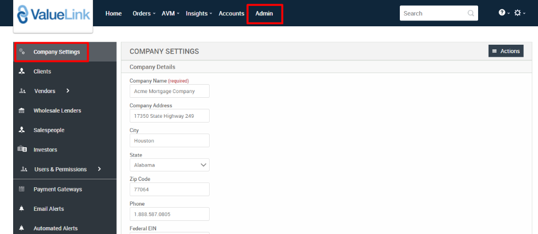Open the help question mark menu

tap(502, 13)
